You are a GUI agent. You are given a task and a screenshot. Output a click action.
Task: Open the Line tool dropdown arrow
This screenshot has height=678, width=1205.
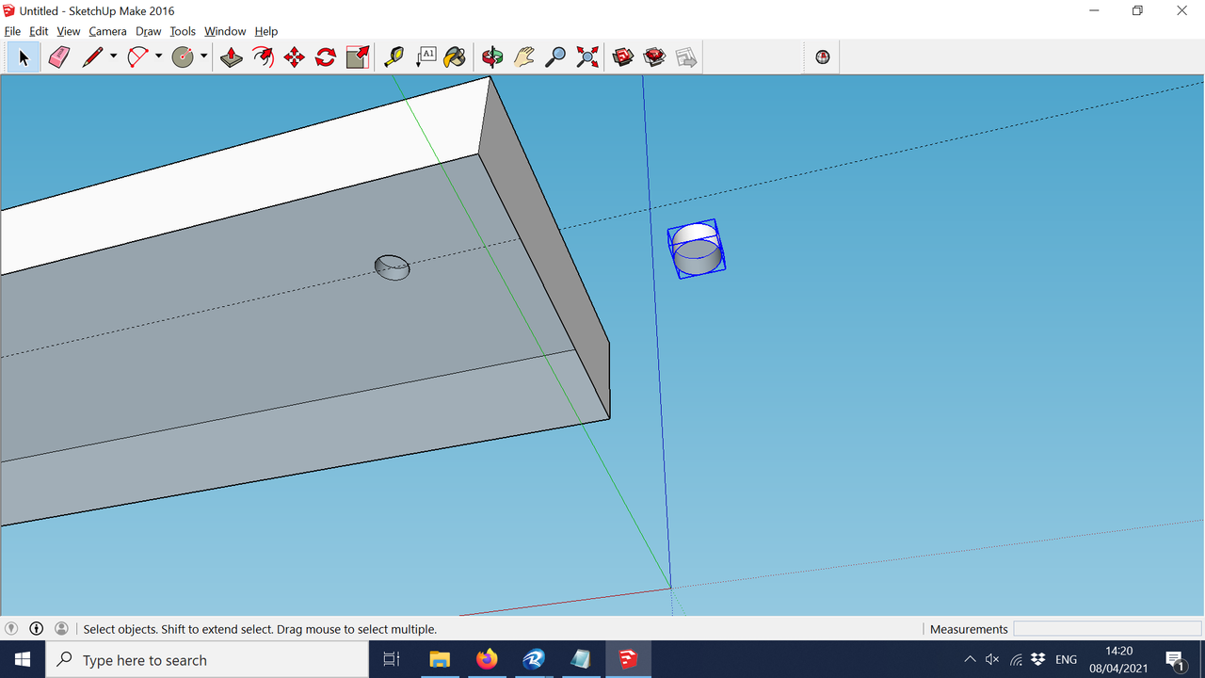tap(112, 56)
